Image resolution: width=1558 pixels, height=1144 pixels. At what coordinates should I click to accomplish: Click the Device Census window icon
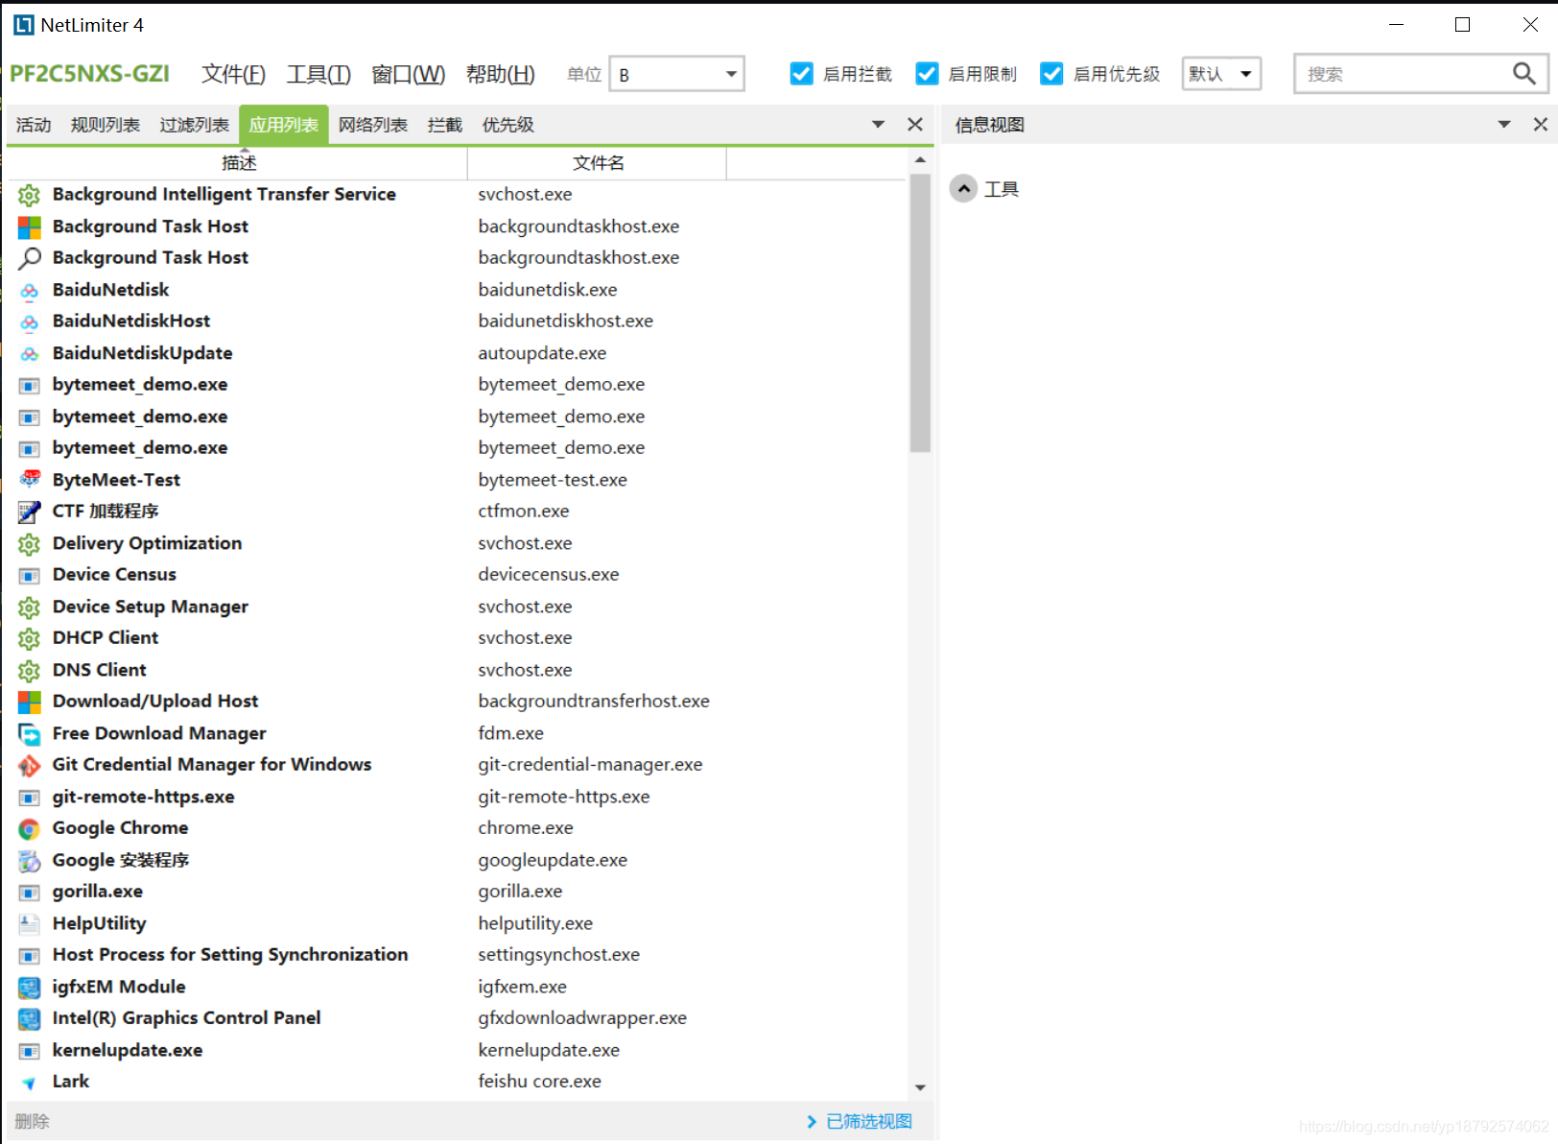point(30,576)
